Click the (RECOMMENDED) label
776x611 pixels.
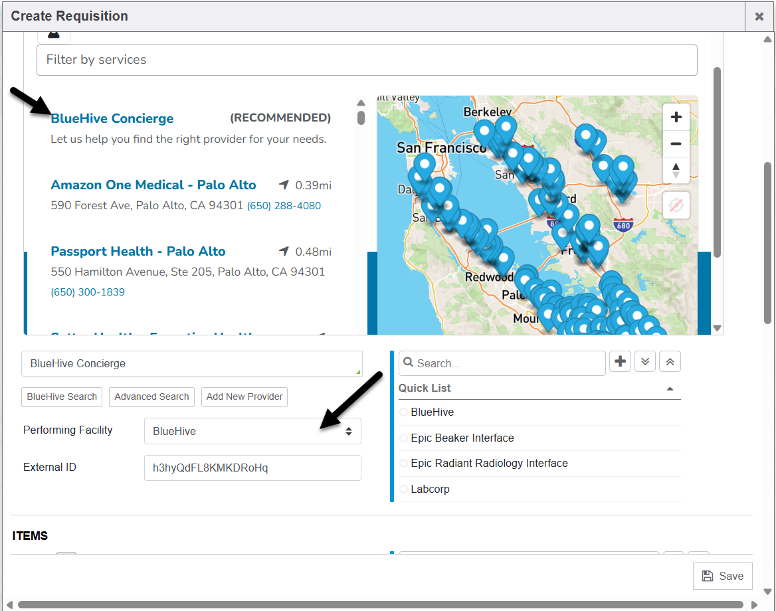point(280,118)
